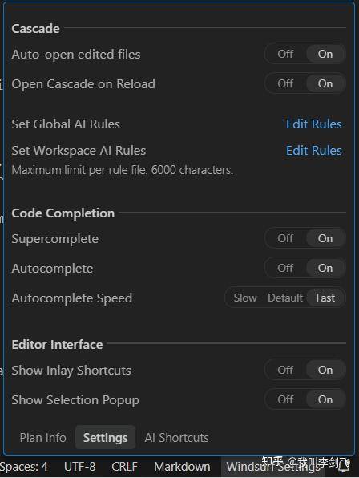Open UTF-8 encoding selector

pos(80,467)
